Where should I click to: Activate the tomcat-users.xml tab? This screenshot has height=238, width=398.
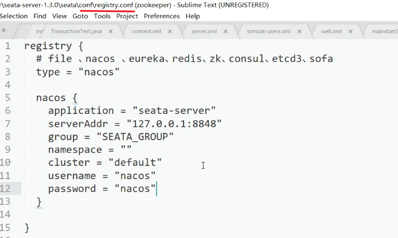click(x=268, y=31)
